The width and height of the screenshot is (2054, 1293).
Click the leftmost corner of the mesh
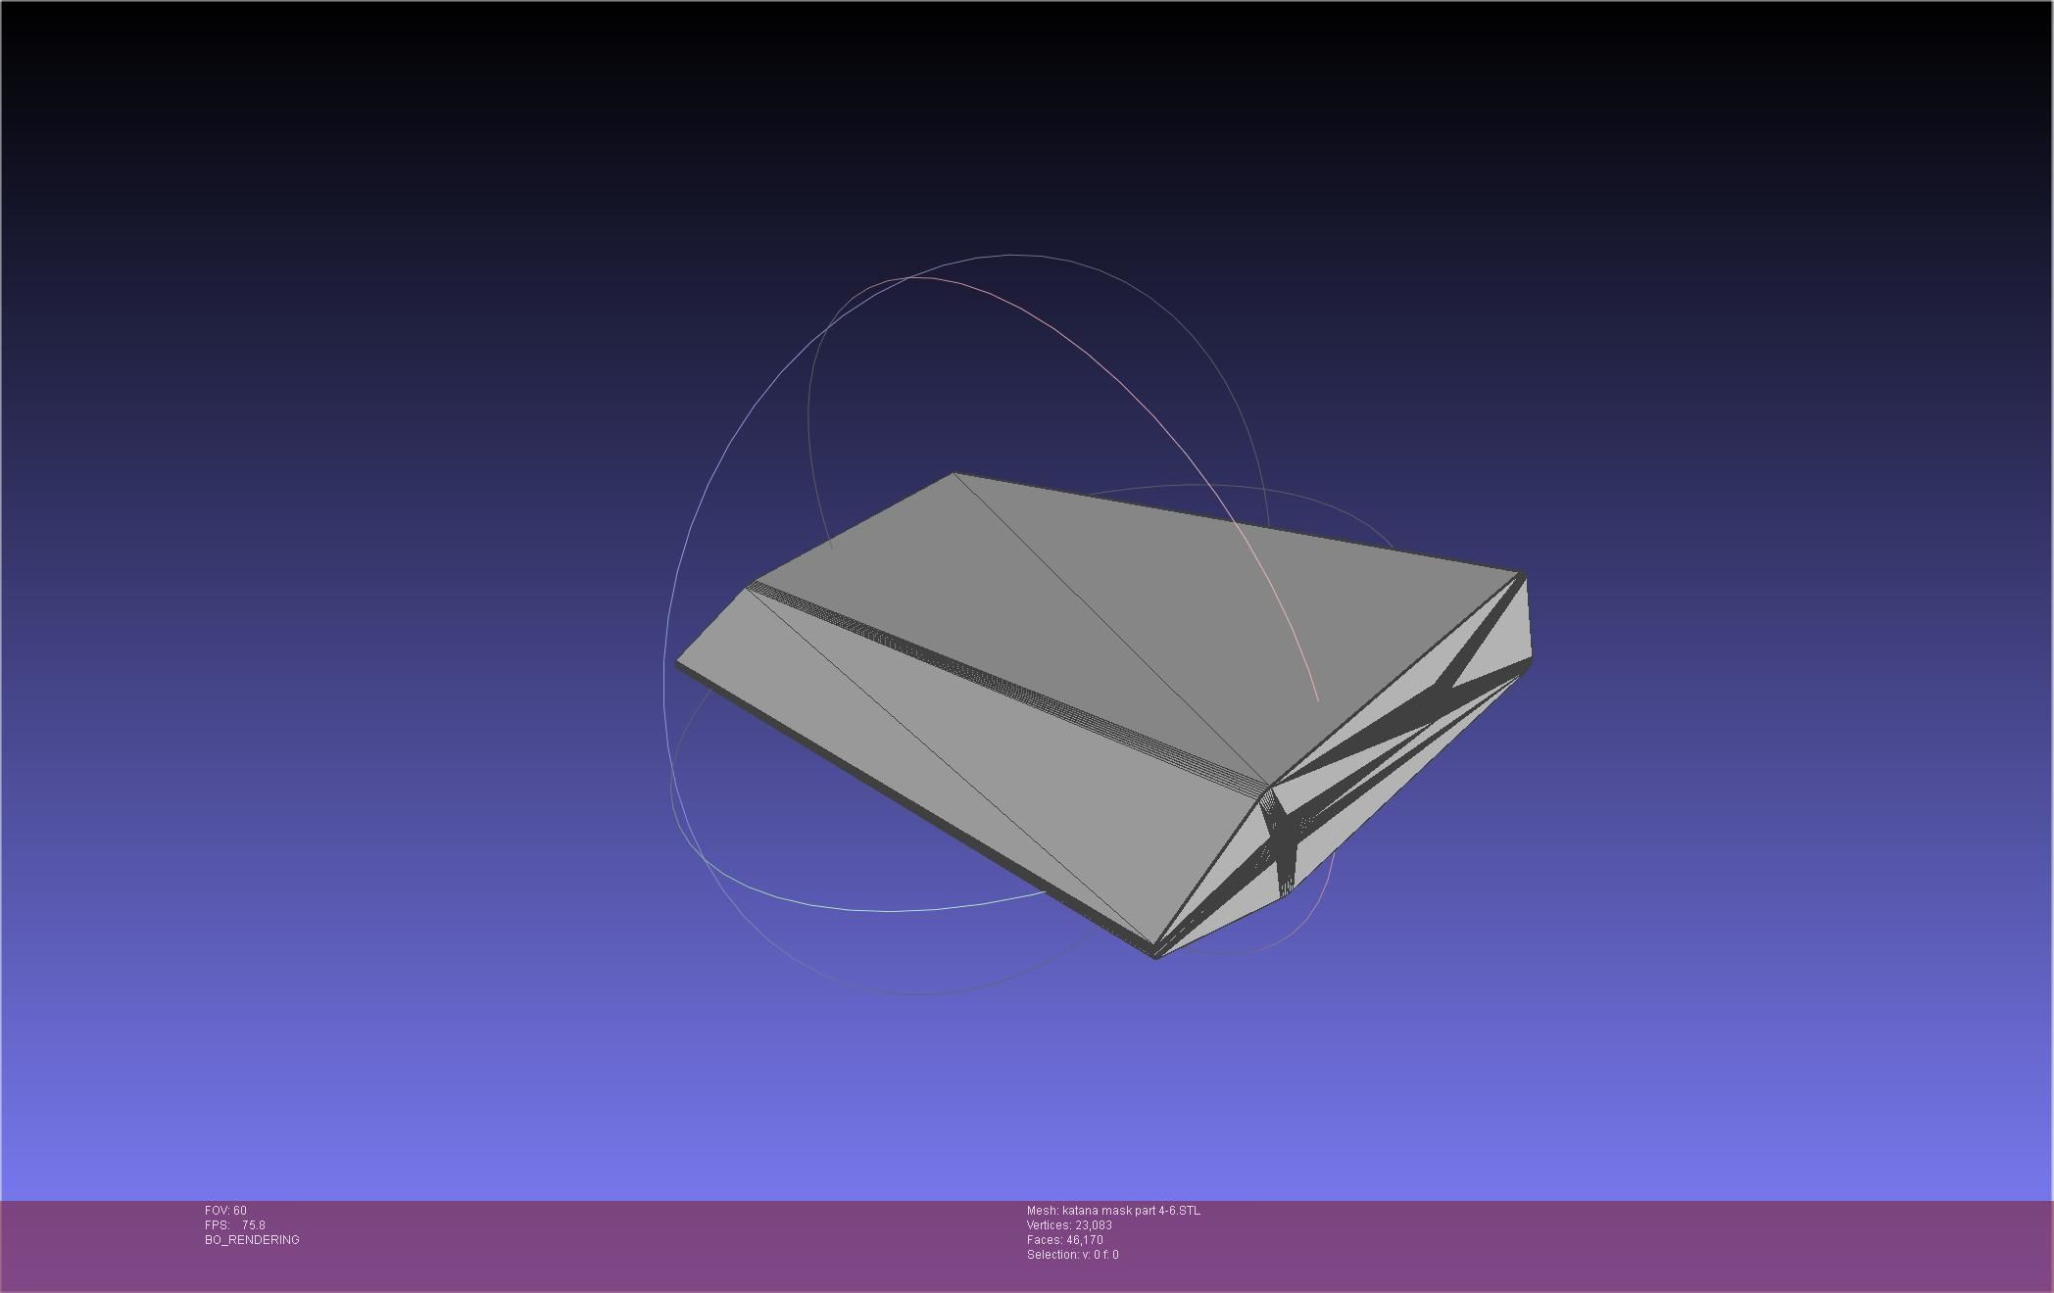[678, 664]
